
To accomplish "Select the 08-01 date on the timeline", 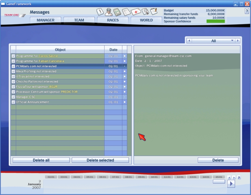I will [128, 177].
